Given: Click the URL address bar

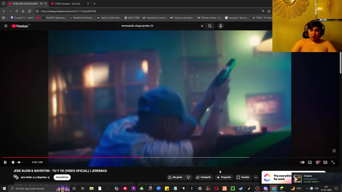Looking at the screenshot, I should tap(150, 11).
